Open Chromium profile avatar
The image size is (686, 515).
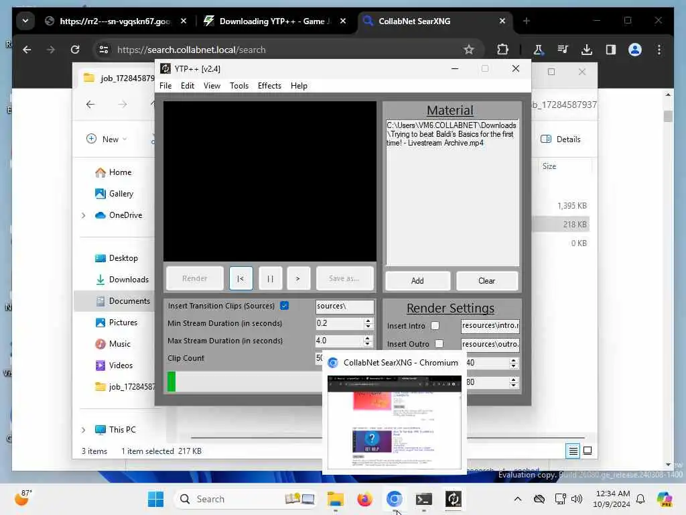pos(635,50)
